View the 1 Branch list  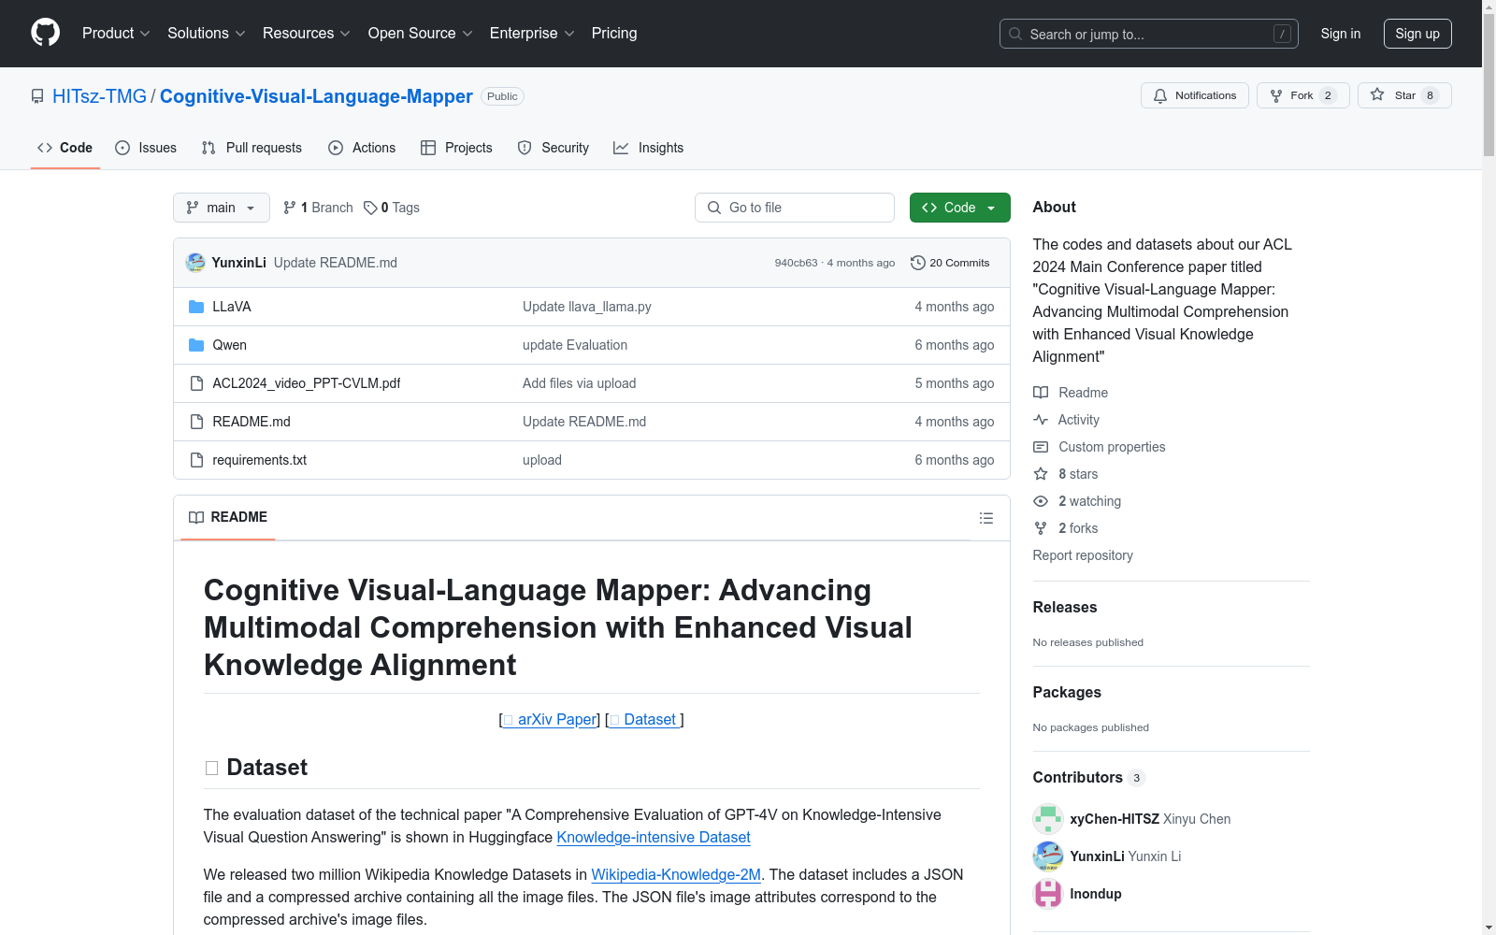click(x=318, y=208)
